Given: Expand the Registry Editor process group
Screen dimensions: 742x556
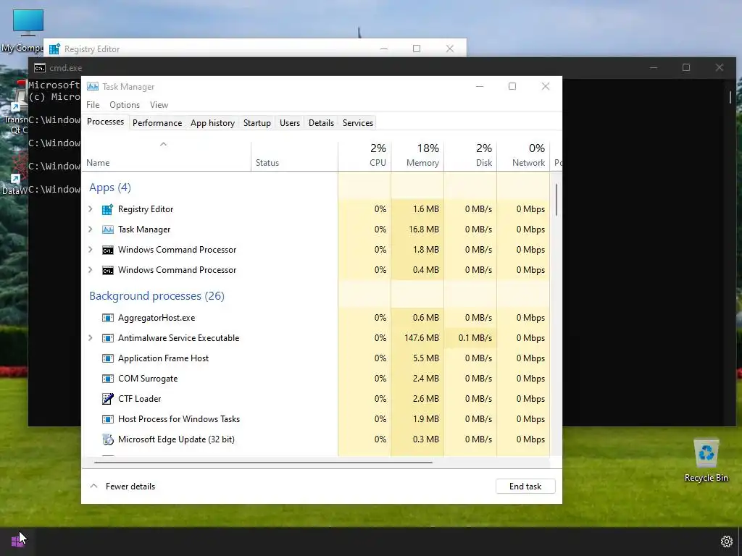Looking at the screenshot, I should click(91, 209).
